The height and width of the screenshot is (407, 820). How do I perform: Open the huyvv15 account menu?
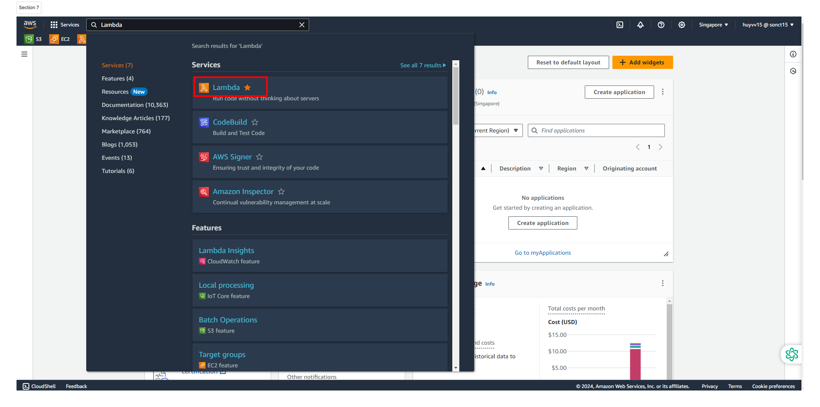768,25
